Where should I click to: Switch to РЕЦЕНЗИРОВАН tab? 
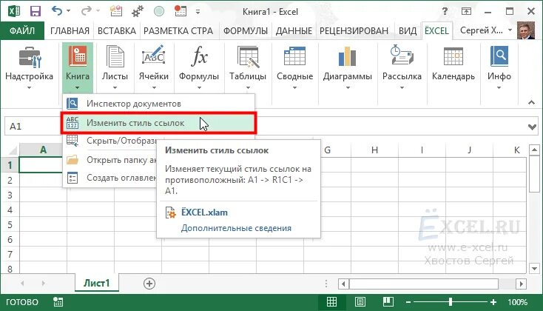[354, 31]
